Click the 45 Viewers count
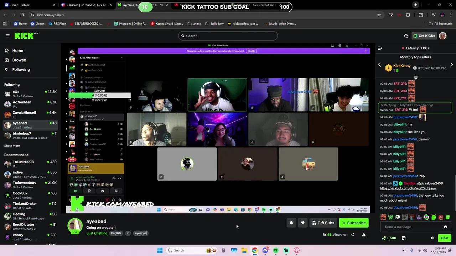This screenshot has width=456, height=256. (x=334, y=235)
